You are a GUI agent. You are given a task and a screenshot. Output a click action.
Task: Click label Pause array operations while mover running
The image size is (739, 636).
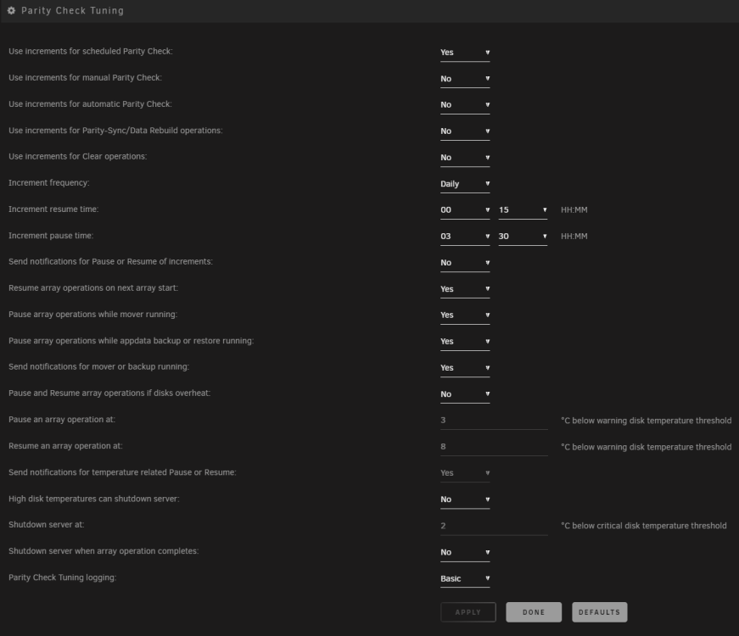click(92, 315)
